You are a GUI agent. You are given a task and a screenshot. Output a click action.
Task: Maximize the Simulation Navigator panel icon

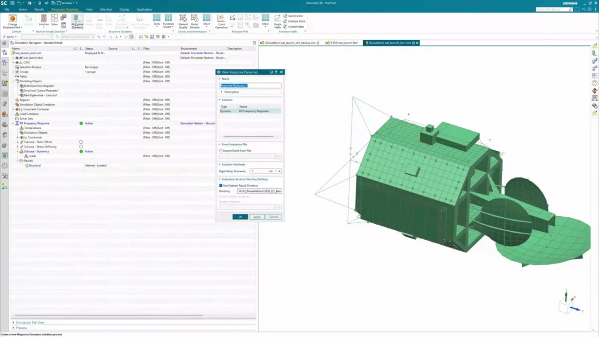[x=254, y=43]
